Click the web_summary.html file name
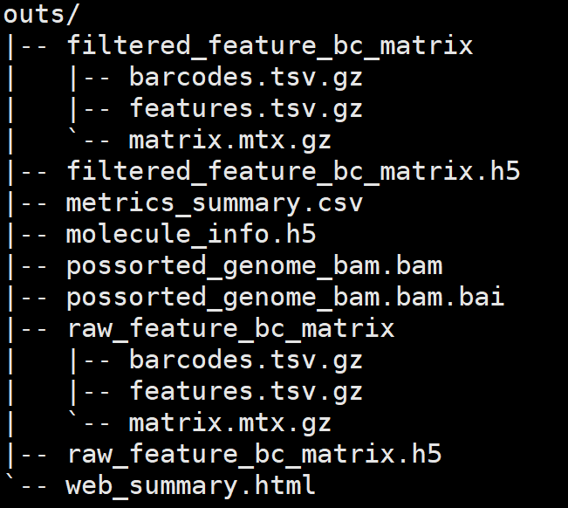This screenshot has width=568, height=508. point(190,485)
